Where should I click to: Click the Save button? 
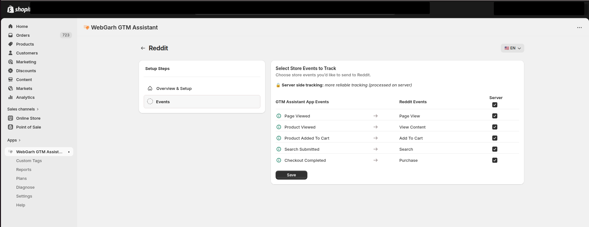coord(291,175)
